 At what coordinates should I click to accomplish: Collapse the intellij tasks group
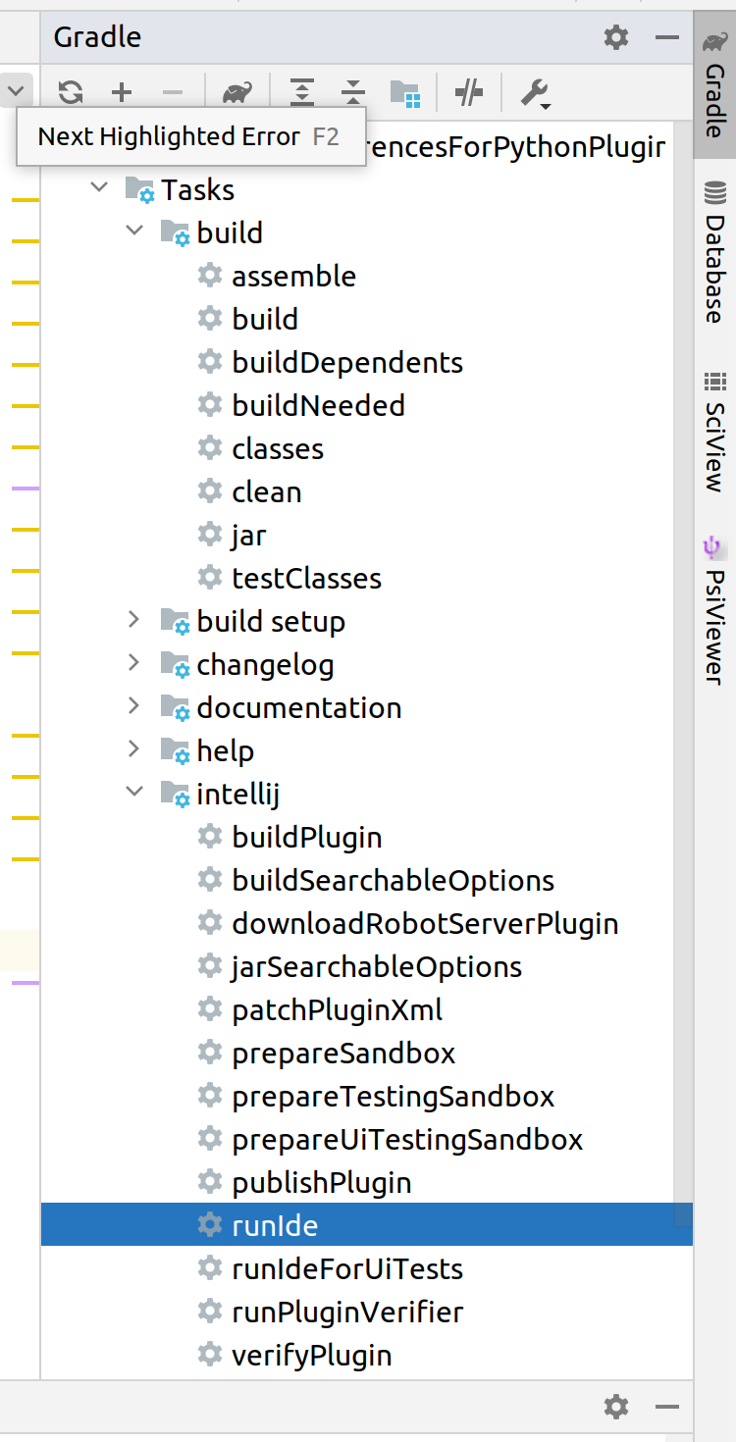coord(134,793)
